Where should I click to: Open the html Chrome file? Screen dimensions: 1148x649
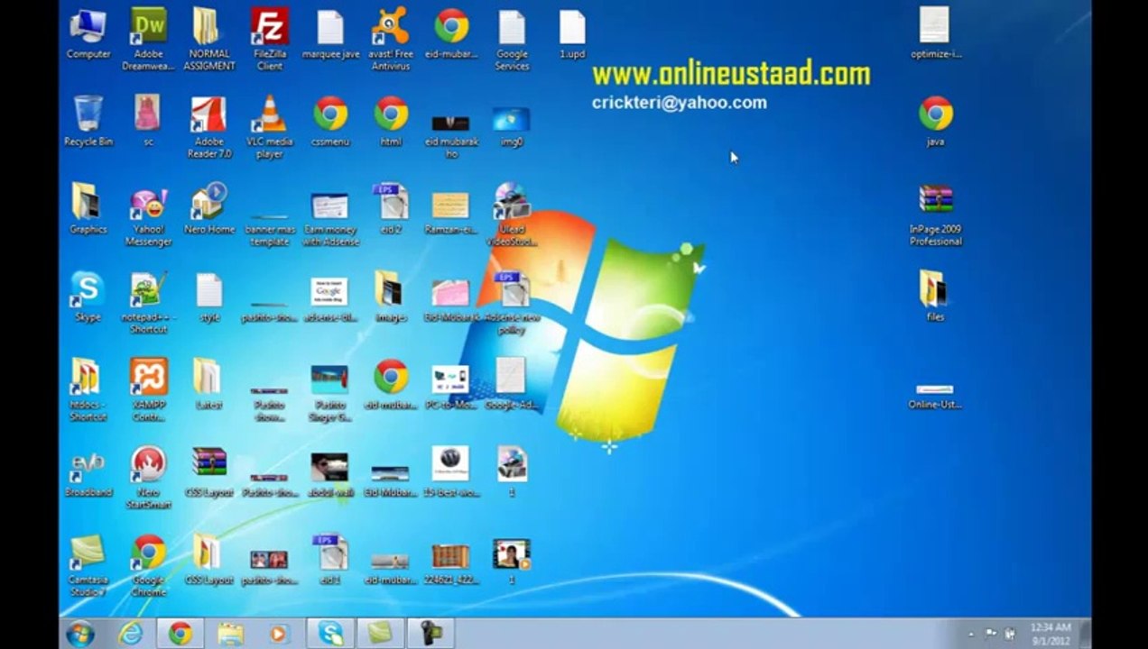tap(391, 121)
